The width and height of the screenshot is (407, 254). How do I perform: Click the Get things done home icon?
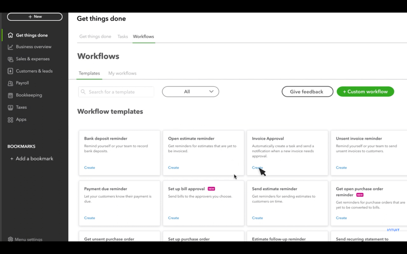point(11,35)
